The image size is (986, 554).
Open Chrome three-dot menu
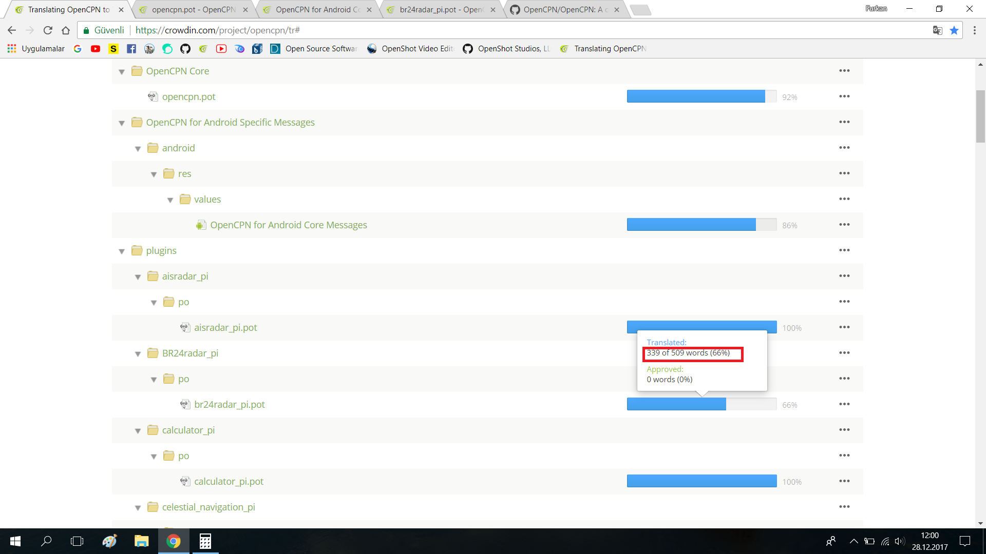(x=974, y=30)
